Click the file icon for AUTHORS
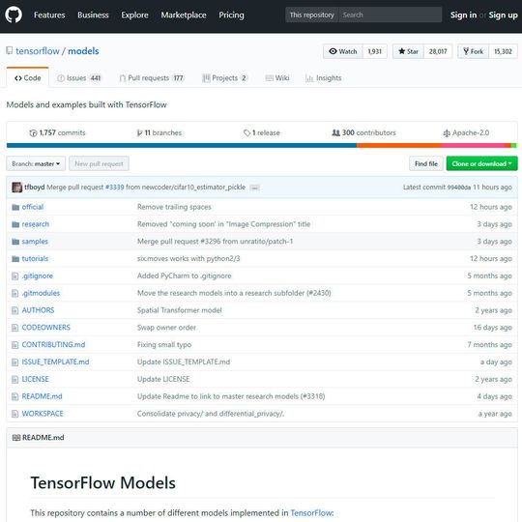The image size is (522, 522). (14, 310)
